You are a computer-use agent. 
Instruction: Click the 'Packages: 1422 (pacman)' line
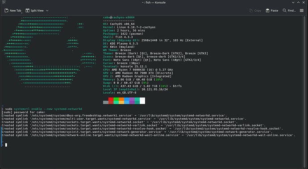[x=123, y=34]
